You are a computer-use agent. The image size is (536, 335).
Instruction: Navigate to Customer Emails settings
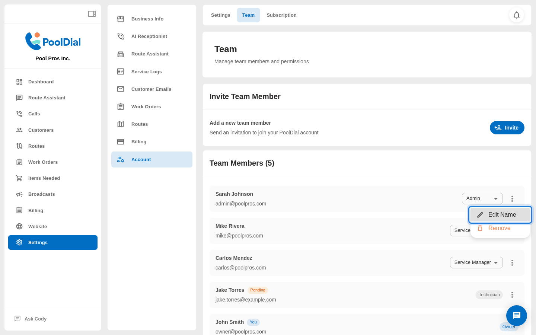[x=151, y=89]
